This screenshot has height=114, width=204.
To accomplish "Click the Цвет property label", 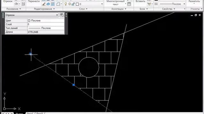I will (x=8, y=21).
